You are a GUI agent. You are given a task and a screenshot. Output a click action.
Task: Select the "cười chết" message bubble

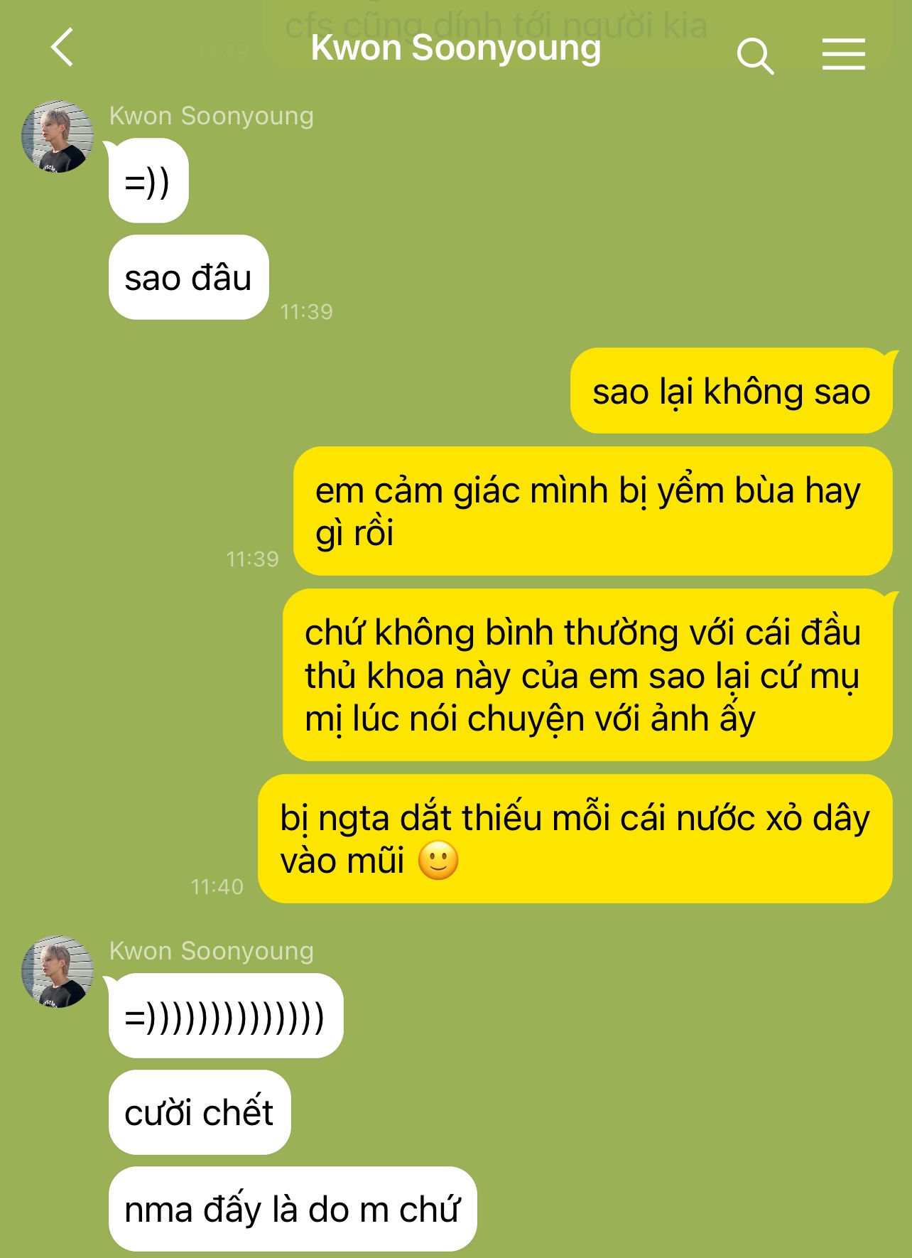[x=199, y=1112]
